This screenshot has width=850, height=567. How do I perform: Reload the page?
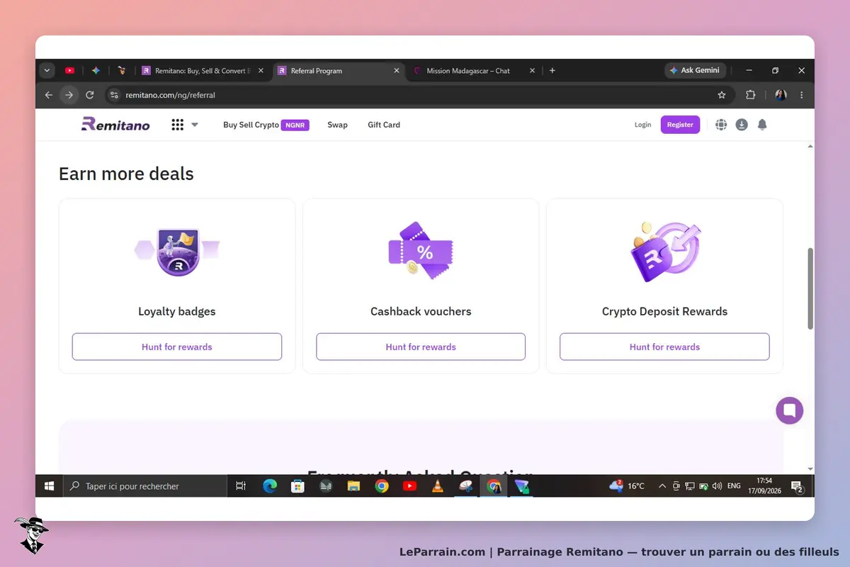pyautogui.click(x=90, y=95)
